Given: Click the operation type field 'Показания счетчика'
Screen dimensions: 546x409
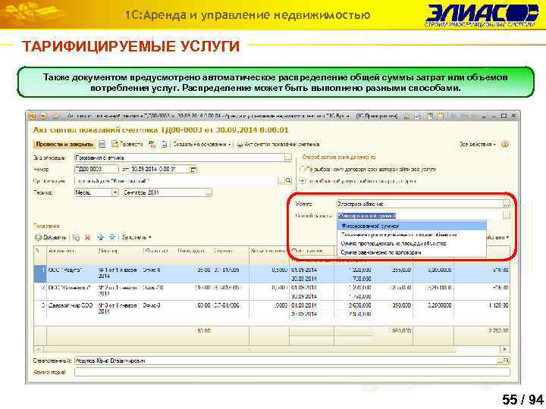Looking at the screenshot, I should click(x=180, y=158).
